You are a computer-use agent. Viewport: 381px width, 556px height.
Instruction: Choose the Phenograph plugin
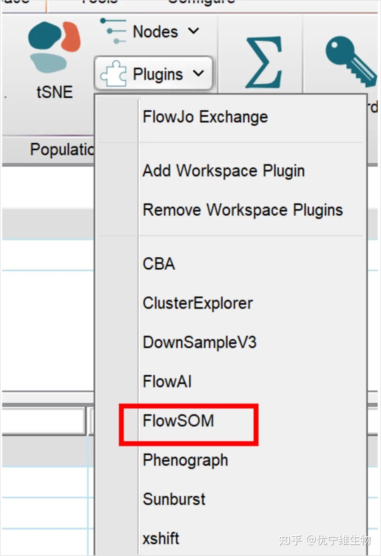click(185, 460)
